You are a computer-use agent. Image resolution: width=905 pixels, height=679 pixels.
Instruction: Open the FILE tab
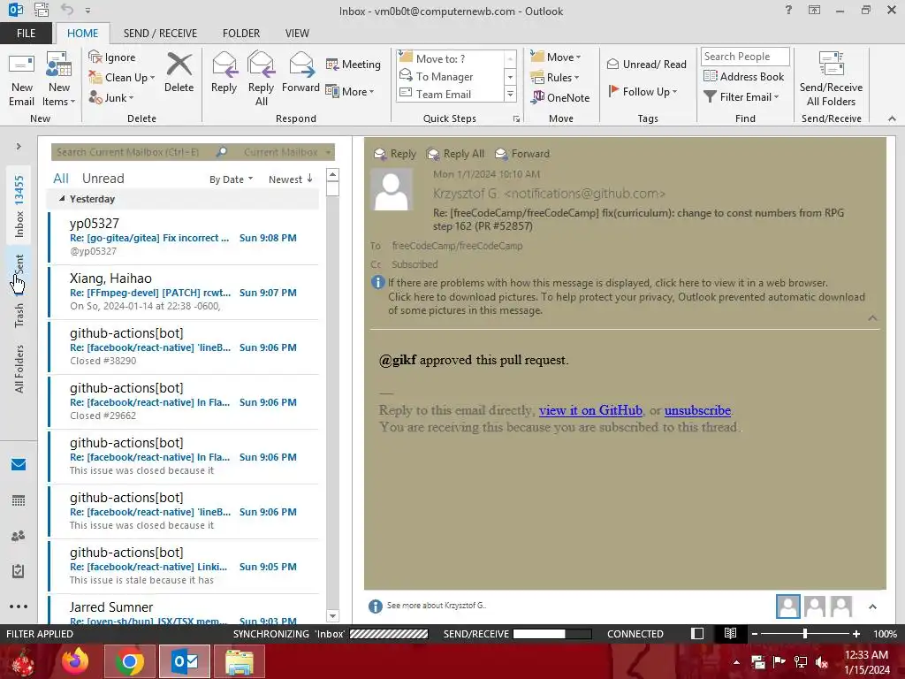pyautogui.click(x=26, y=33)
